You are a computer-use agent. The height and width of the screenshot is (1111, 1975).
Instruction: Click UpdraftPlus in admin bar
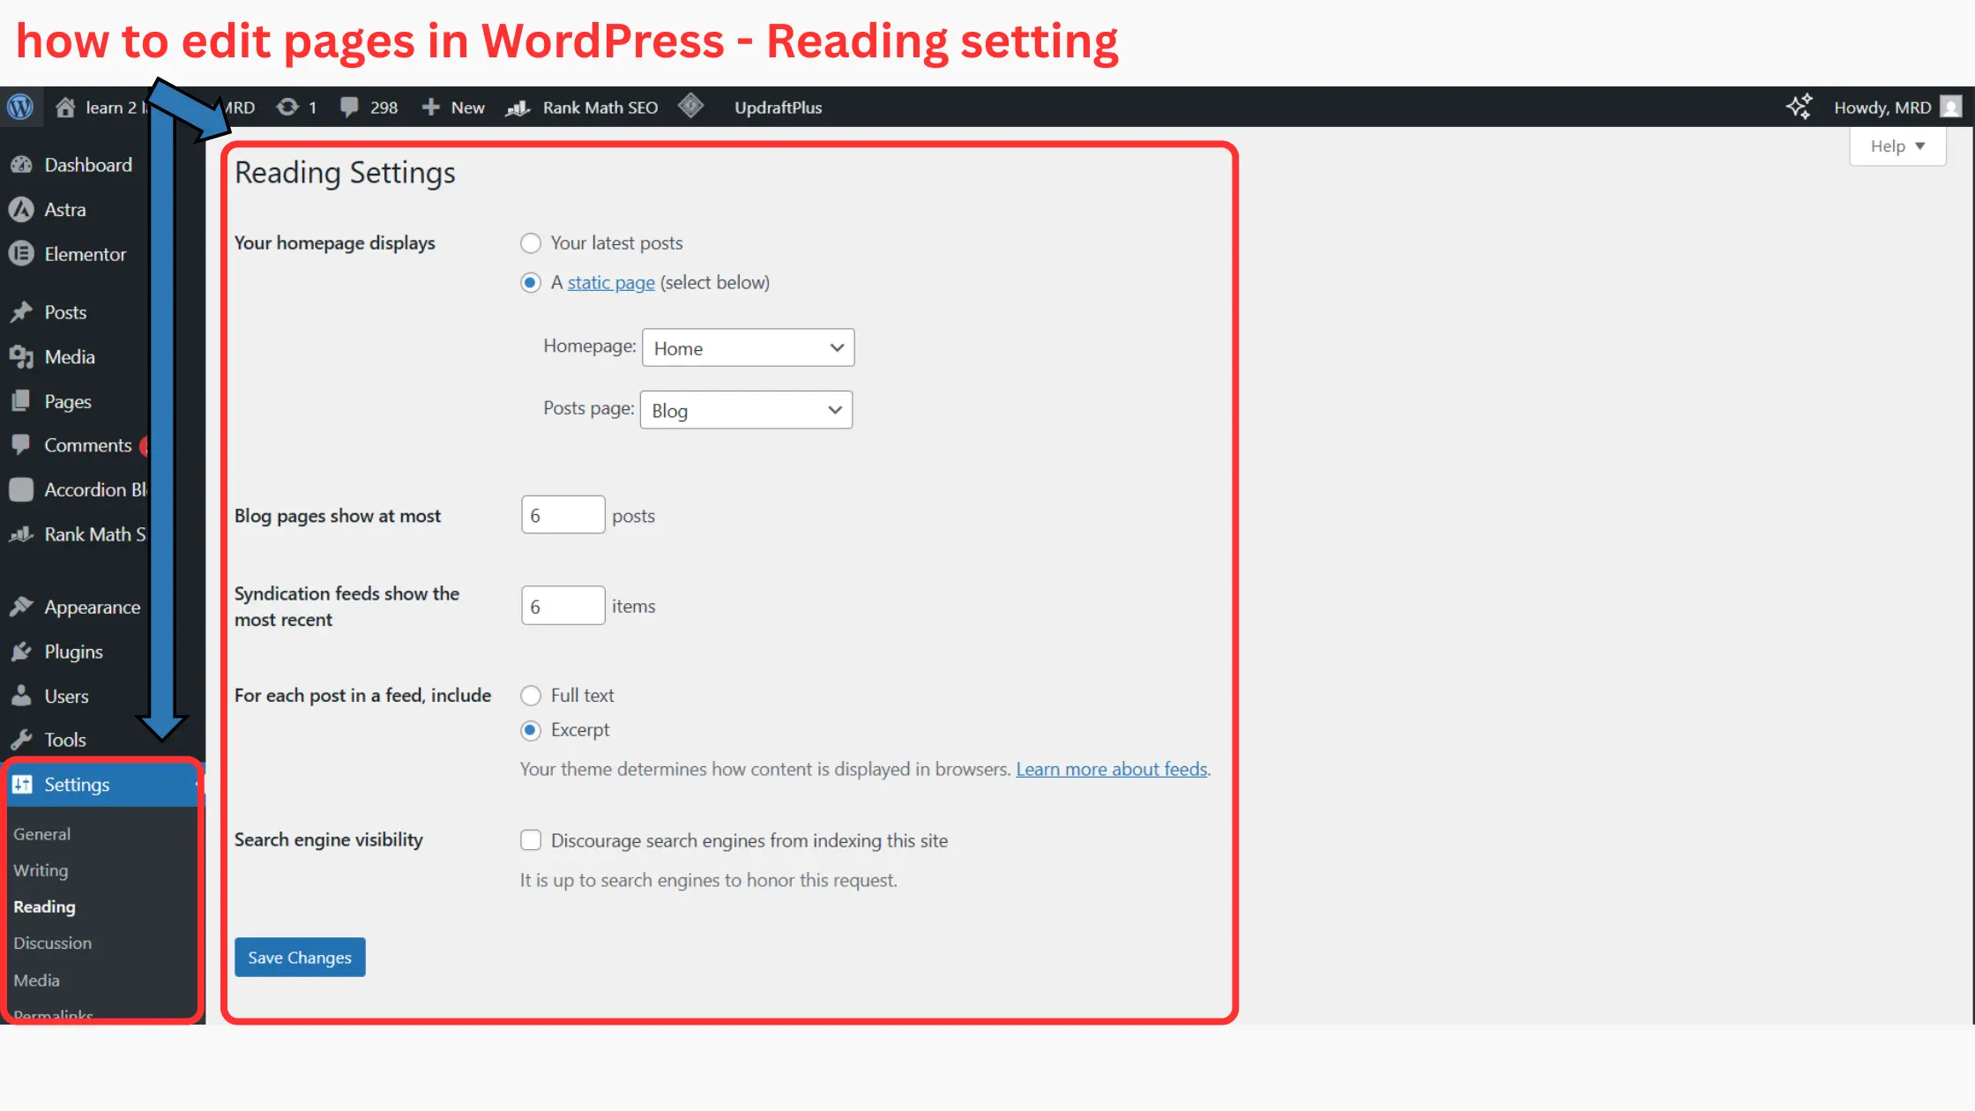coord(778,108)
